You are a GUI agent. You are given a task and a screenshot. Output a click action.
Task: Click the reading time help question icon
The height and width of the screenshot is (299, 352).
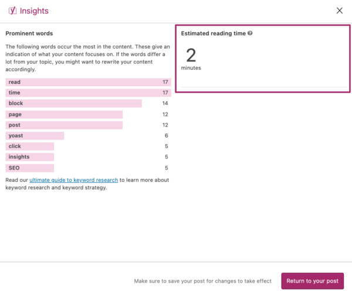[250, 33]
